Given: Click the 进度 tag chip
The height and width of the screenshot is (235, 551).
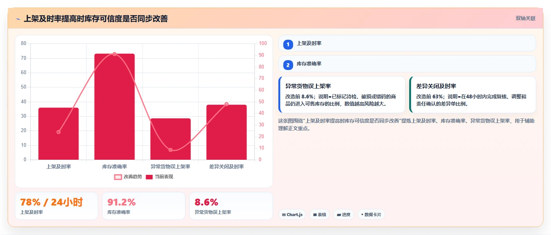Looking at the screenshot, I should coord(344,215).
